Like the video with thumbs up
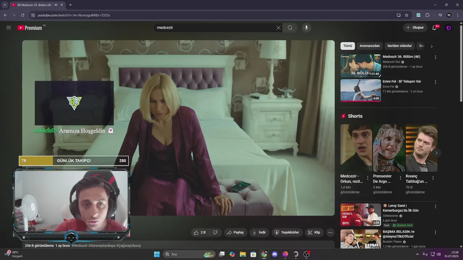Viewport: 463px width, 260px height. 200,233
